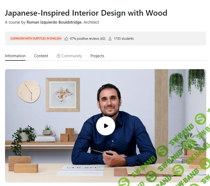The width and height of the screenshot is (210, 186).
Task: Switch to the Content tab
Action: pos(41,56)
